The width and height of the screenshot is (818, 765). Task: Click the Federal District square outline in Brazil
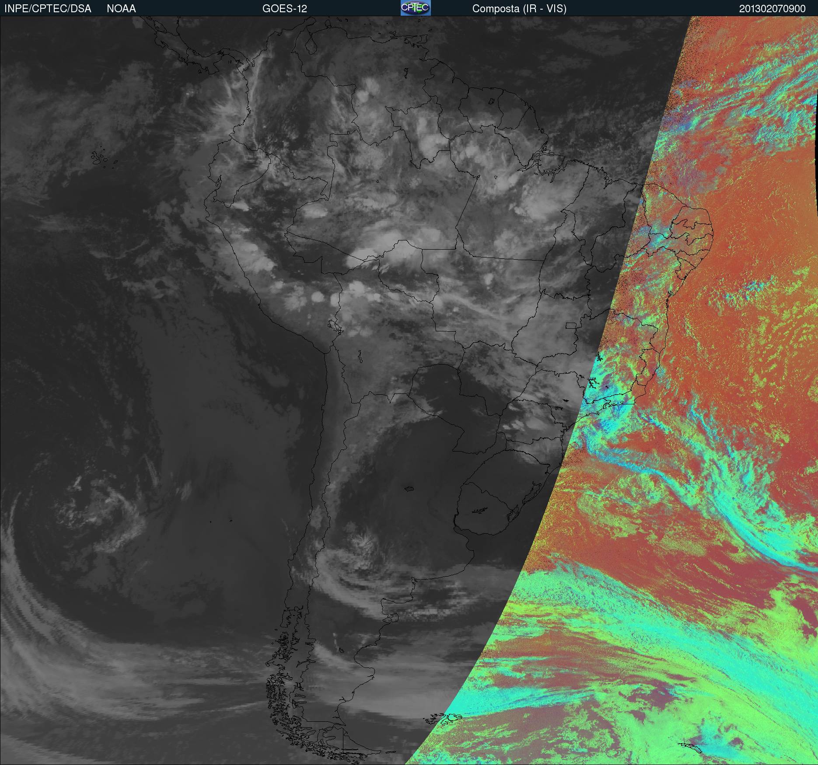571,325
